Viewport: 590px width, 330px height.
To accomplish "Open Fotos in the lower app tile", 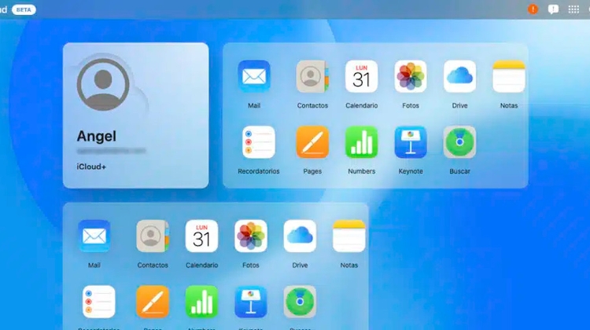I will click(251, 236).
